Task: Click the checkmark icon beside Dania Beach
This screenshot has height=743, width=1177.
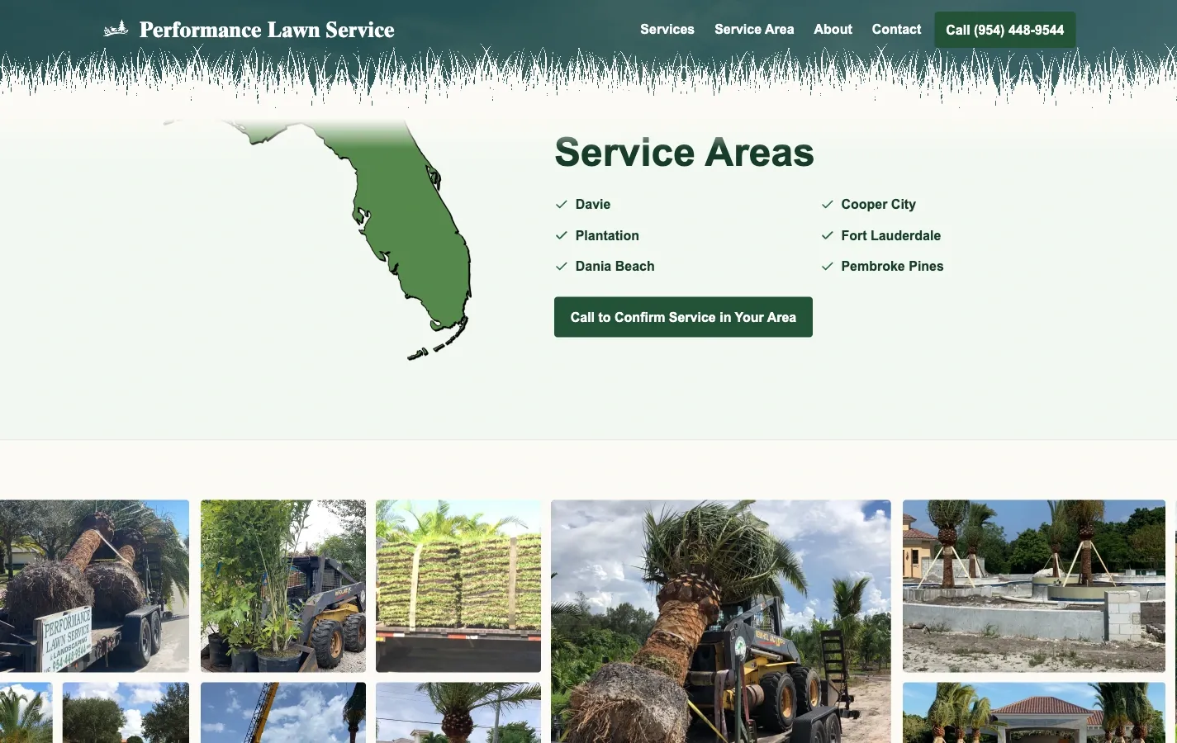Action: 562,266
